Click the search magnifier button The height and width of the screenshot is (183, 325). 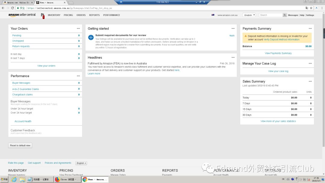285,15
